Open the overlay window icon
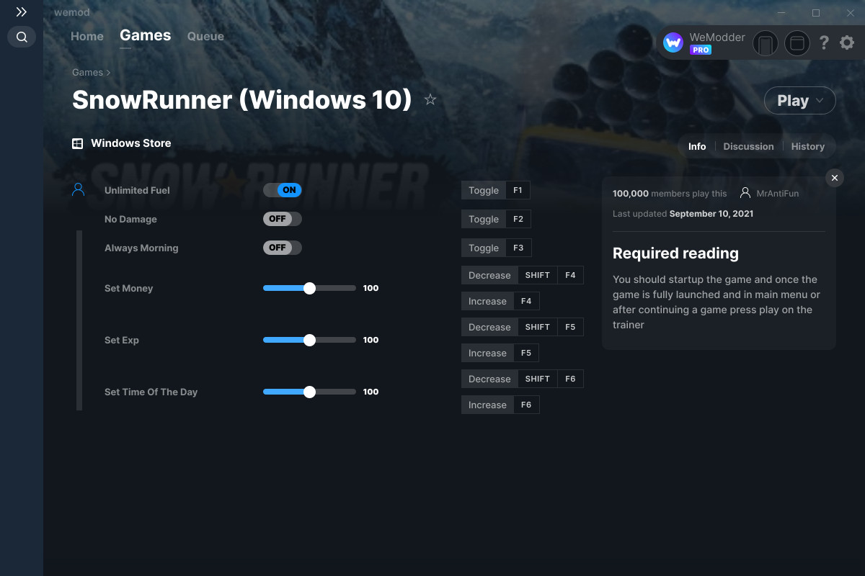The width and height of the screenshot is (865, 576). [x=797, y=43]
